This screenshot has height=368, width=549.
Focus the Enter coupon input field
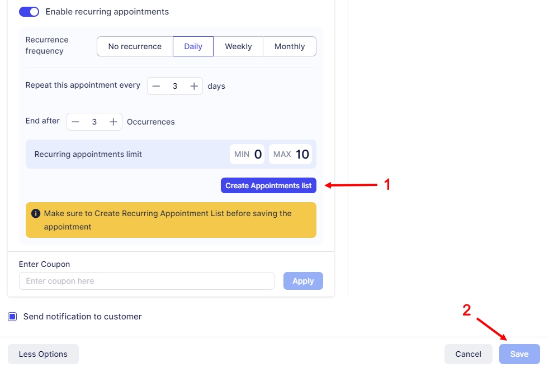(x=146, y=281)
